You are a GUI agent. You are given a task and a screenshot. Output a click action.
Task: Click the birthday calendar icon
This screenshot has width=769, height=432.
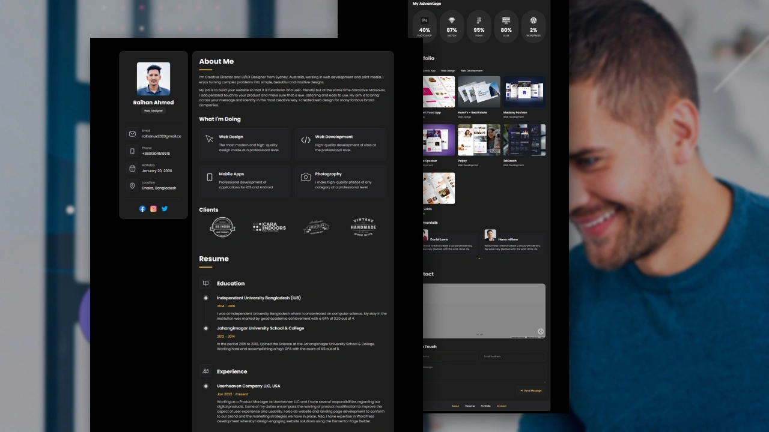pos(133,169)
